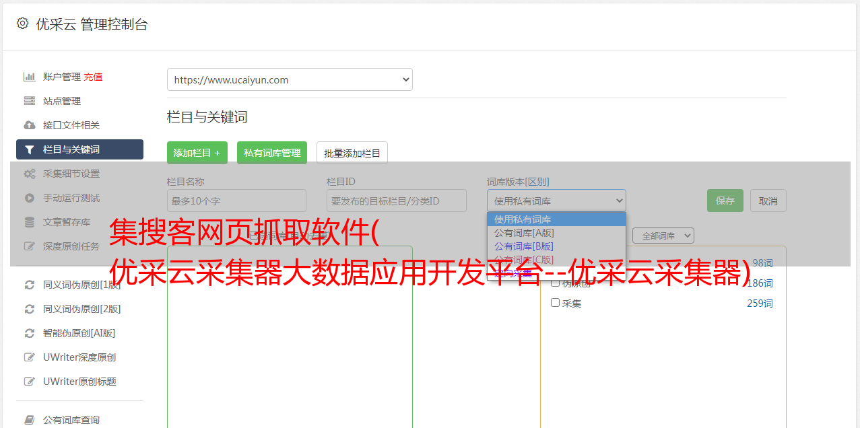
Task: Click the play icon for 手动运行测试
Action: 30,198
